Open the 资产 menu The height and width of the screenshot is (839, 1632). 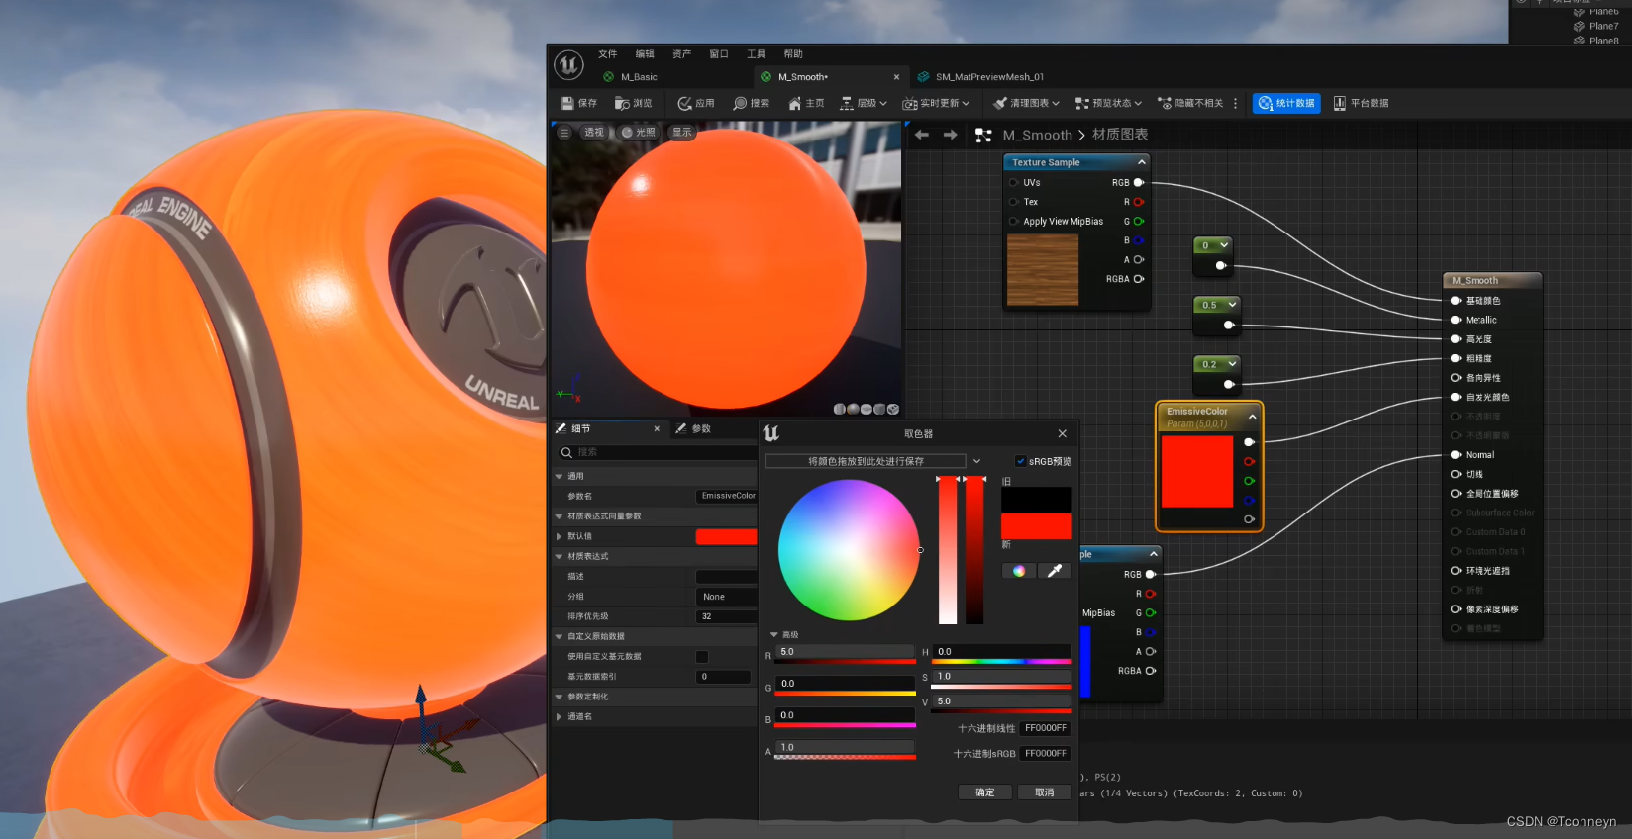[x=682, y=54]
